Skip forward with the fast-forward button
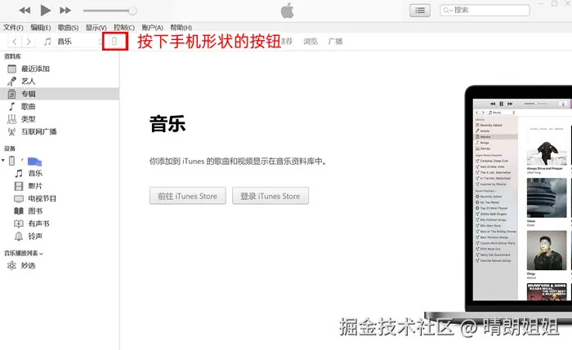The width and height of the screenshot is (572, 350). click(65, 10)
